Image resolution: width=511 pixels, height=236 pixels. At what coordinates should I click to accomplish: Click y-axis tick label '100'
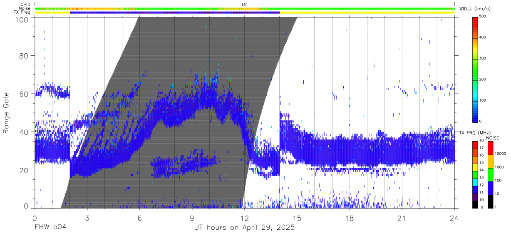pyautogui.click(x=22, y=19)
